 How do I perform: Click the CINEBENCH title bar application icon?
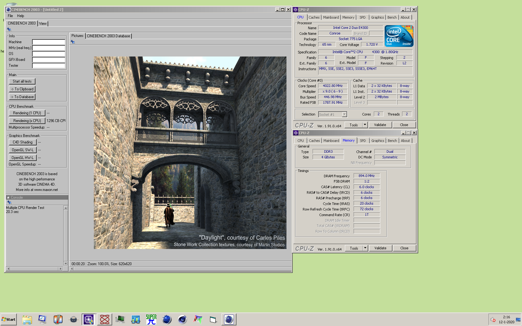(x=8, y=10)
